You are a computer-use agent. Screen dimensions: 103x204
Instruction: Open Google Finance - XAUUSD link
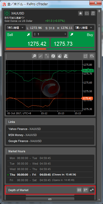[25, 141]
